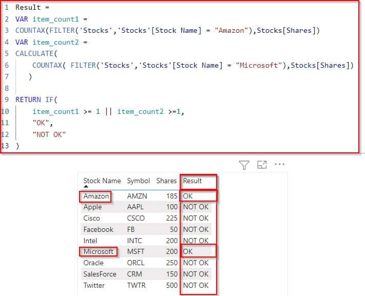Click the AMZN symbol cell

point(137,196)
